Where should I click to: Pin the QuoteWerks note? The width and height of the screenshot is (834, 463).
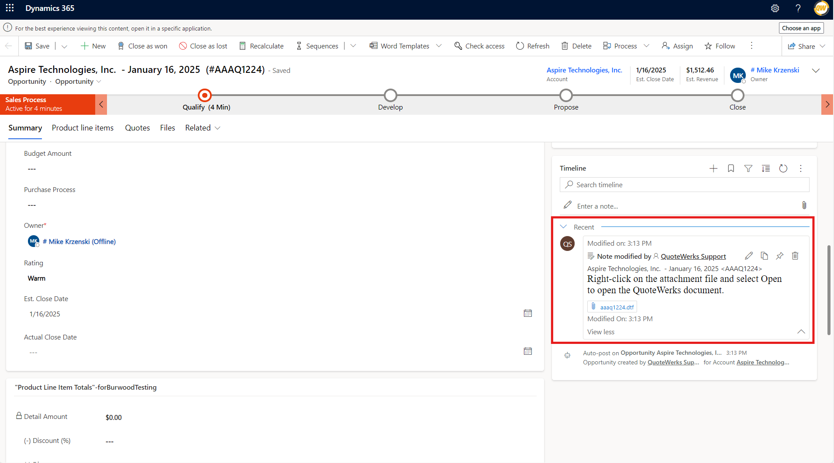(779, 256)
